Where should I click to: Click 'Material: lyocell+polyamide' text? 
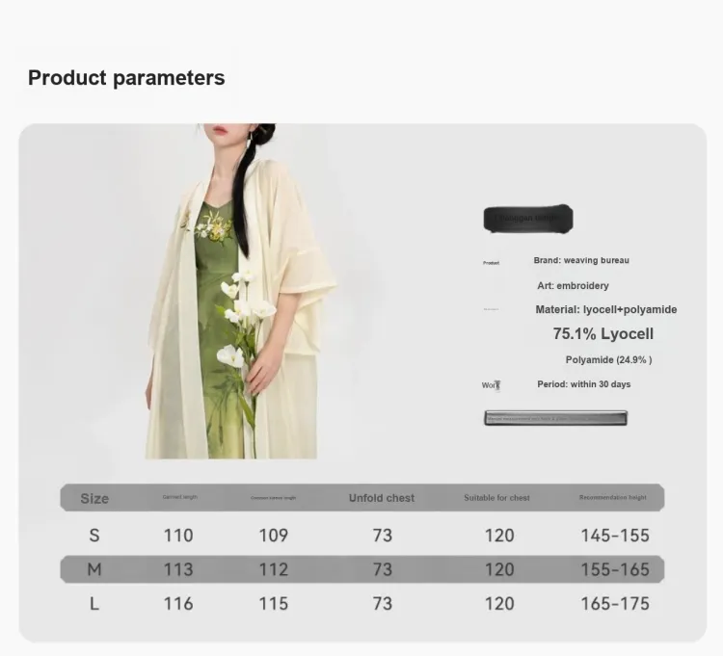(x=606, y=309)
